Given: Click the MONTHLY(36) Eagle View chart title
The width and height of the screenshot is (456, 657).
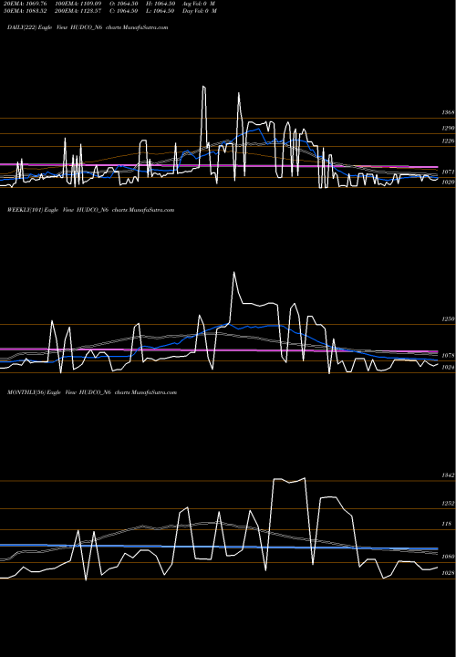Looking at the screenshot, I should 92,392.
